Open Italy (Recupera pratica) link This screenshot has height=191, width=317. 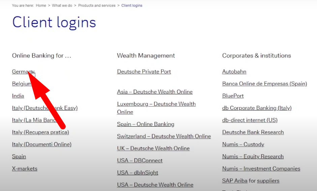pyautogui.click(x=40, y=132)
